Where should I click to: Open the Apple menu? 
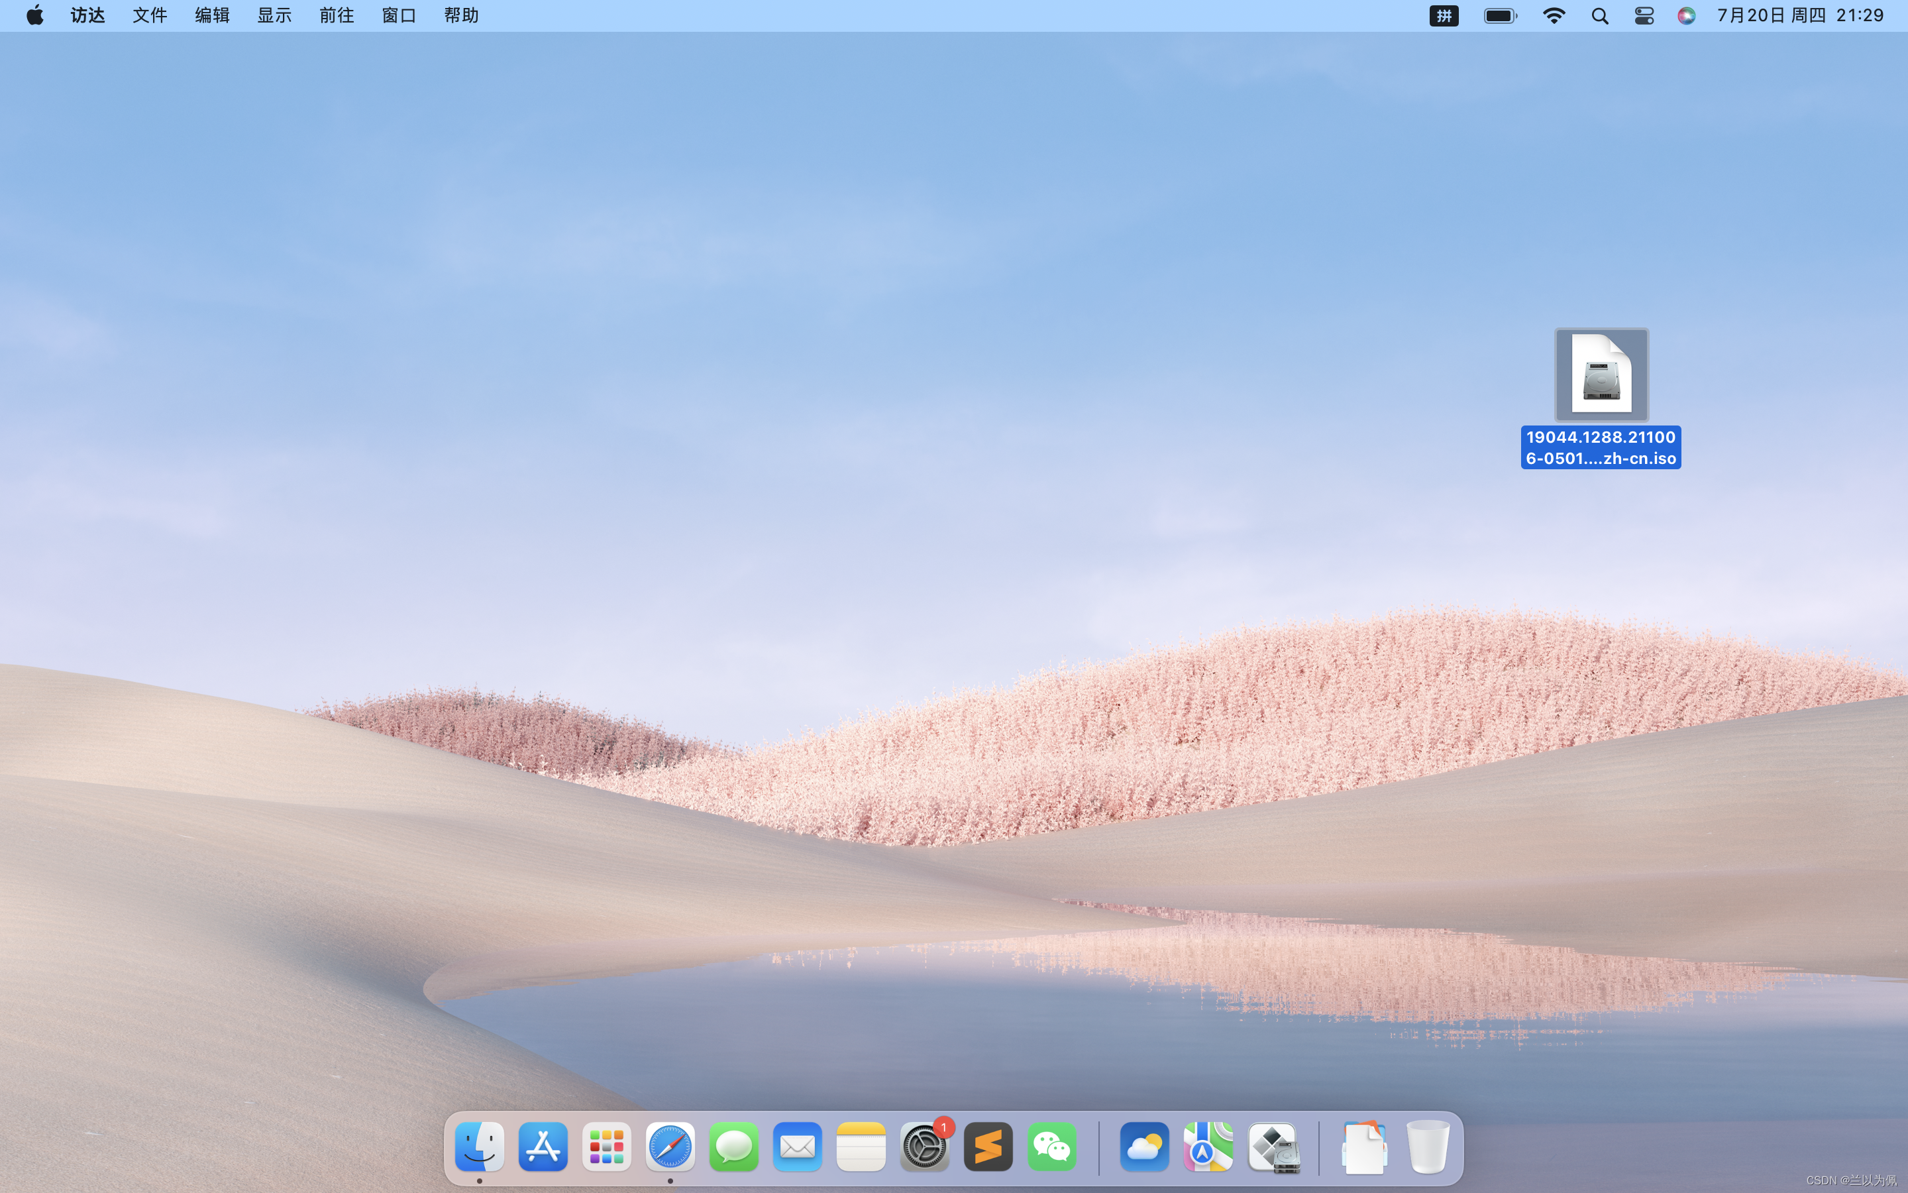tap(34, 16)
